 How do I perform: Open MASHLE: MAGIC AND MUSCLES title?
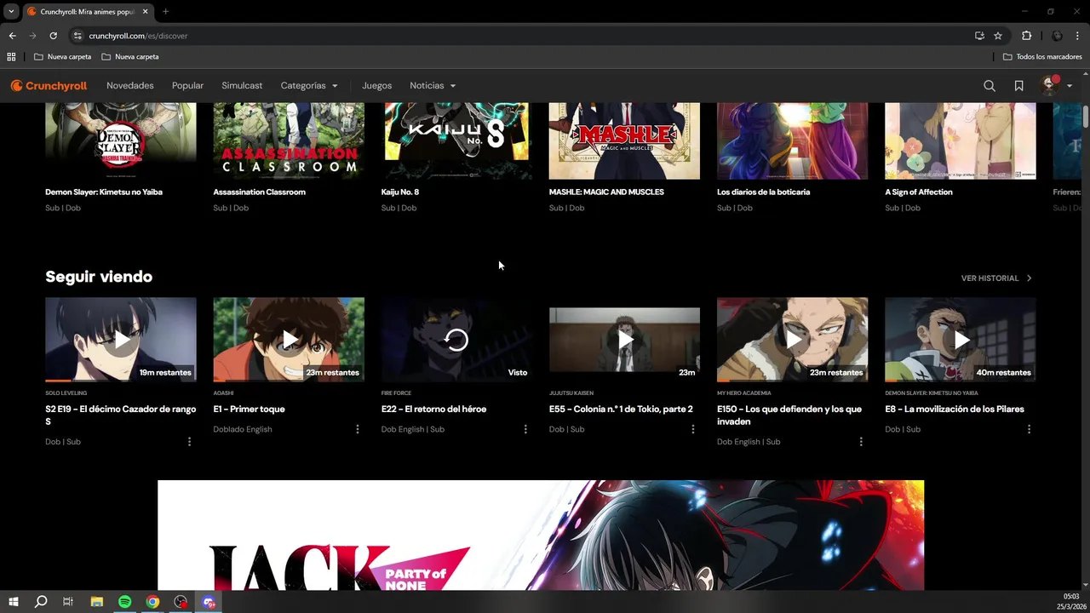tap(606, 192)
